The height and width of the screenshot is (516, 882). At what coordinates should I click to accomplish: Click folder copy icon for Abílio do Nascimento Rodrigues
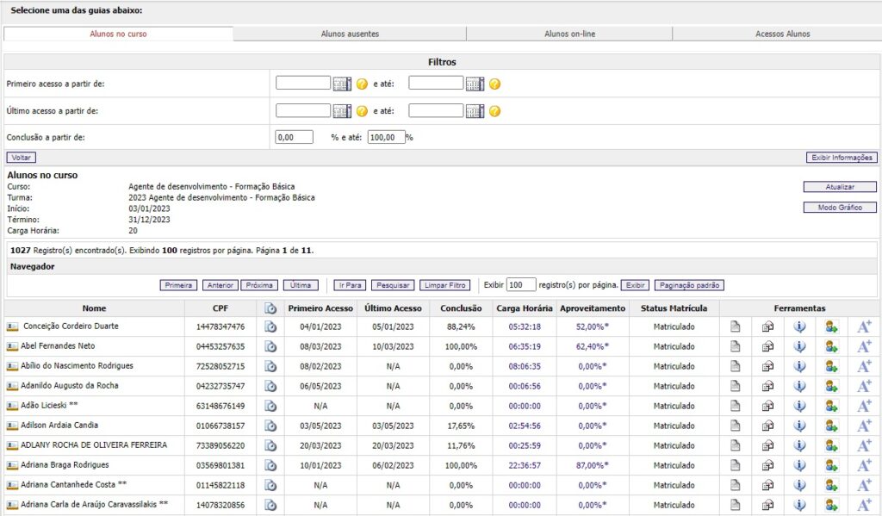click(x=767, y=366)
